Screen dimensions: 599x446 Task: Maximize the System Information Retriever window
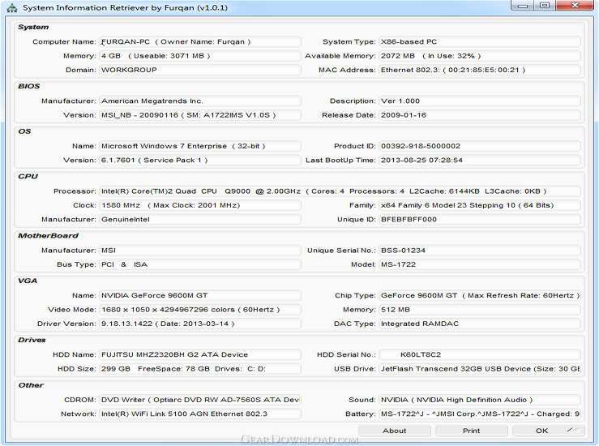click(545, 6)
